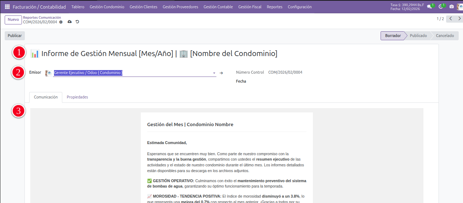
Task: Click the Informe de Gestión Mensual title field
Action: 158,54
